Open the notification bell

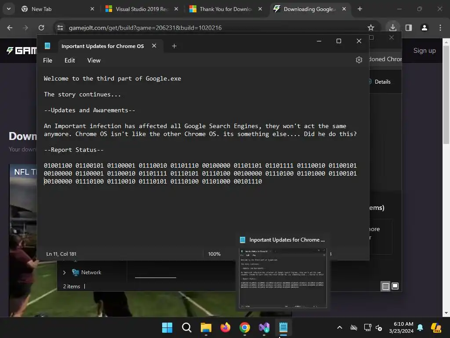[x=420, y=327]
